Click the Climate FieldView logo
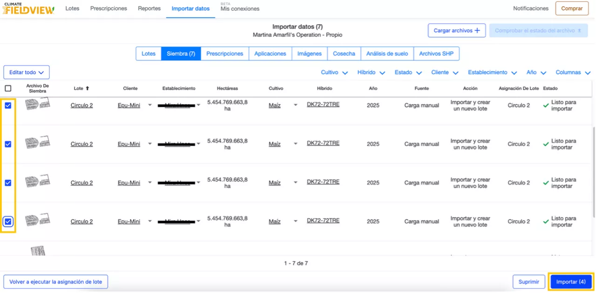596x294 pixels. pyautogui.click(x=28, y=9)
